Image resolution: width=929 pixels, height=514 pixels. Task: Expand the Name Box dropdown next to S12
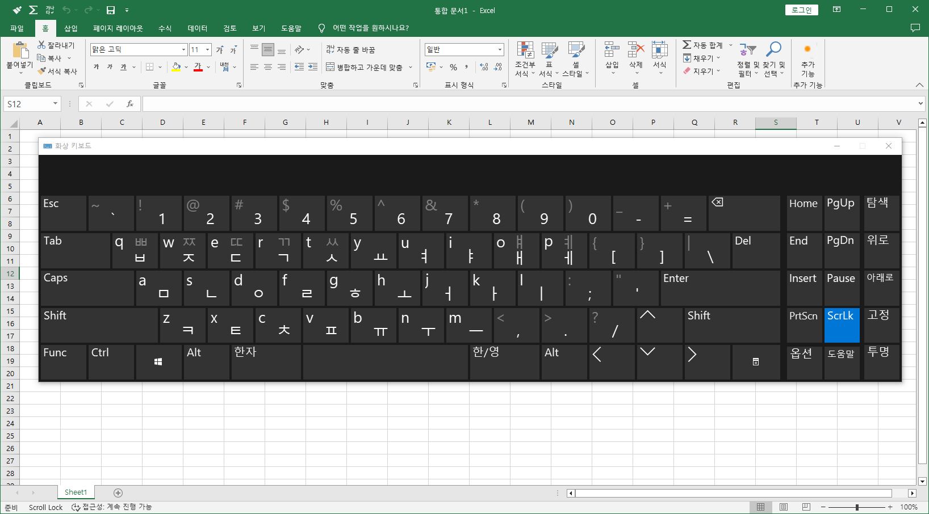click(55, 104)
